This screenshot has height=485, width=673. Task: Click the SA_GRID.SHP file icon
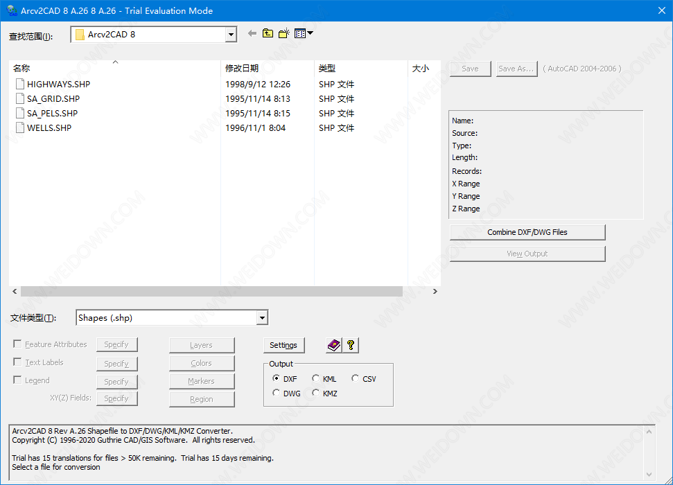(19, 98)
